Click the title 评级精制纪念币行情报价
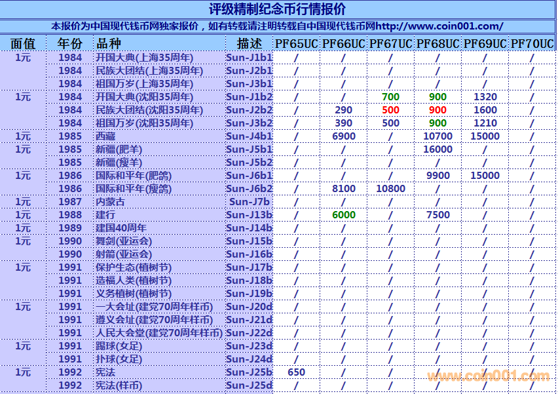The height and width of the screenshot is (394, 558). pyautogui.click(x=278, y=9)
